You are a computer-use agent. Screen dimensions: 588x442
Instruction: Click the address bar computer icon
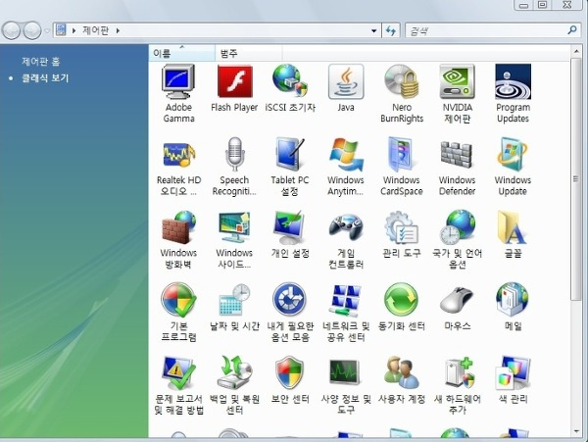click(61, 30)
